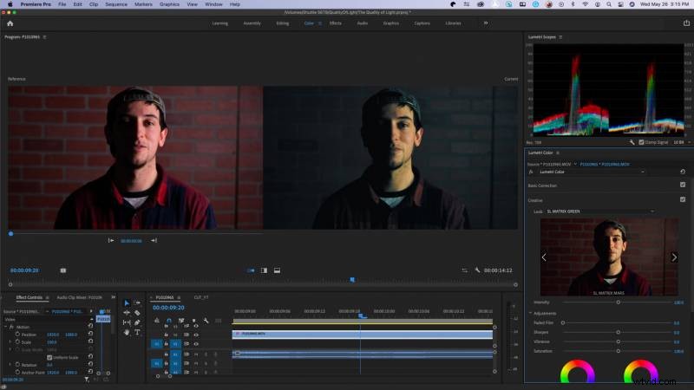
Task: Open Timeline Display Settings wrench
Action: click(x=206, y=320)
